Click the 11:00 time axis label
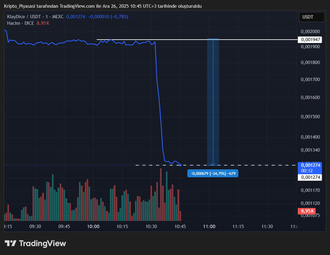 [x=209, y=227]
